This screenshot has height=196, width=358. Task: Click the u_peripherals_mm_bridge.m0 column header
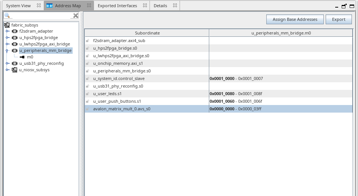point(281,33)
